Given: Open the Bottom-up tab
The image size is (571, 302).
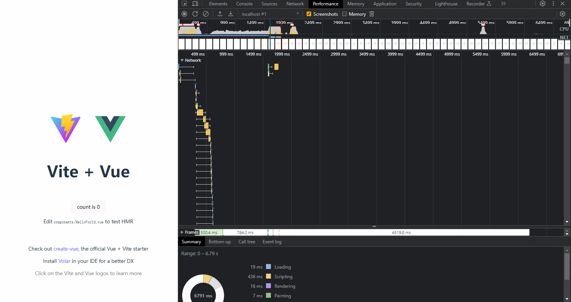Looking at the screenshot, I should (x=220, y=242).
